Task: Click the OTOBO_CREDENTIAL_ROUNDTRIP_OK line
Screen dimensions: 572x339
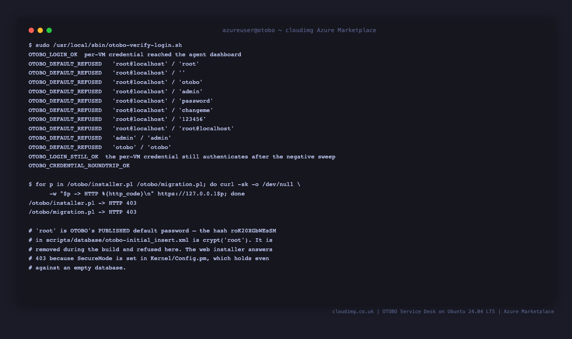Action: [x=79, y=165]
